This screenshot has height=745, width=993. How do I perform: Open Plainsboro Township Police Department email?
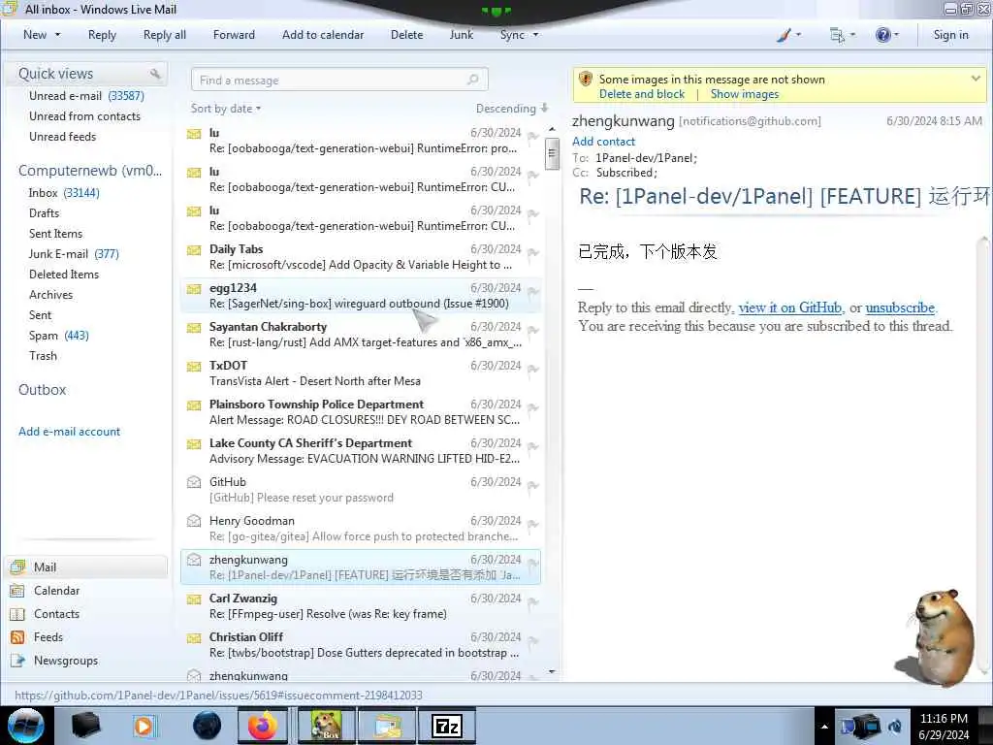[361, 411]
